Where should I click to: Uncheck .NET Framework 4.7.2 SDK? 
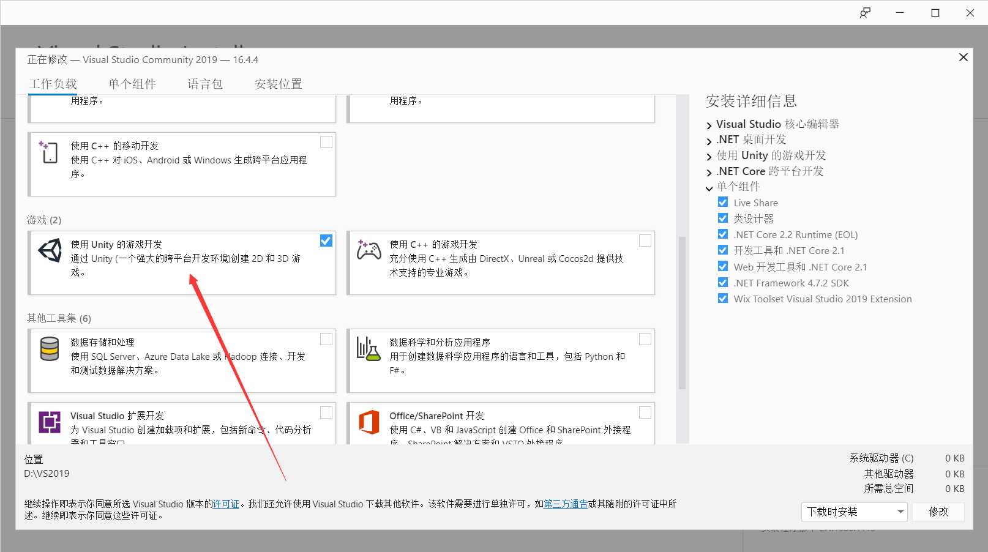pos(722,282)
